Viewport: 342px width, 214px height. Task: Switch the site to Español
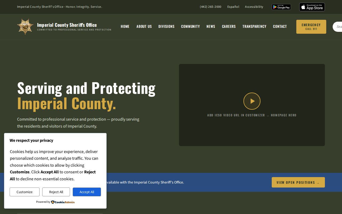click(x=233, y=7)
